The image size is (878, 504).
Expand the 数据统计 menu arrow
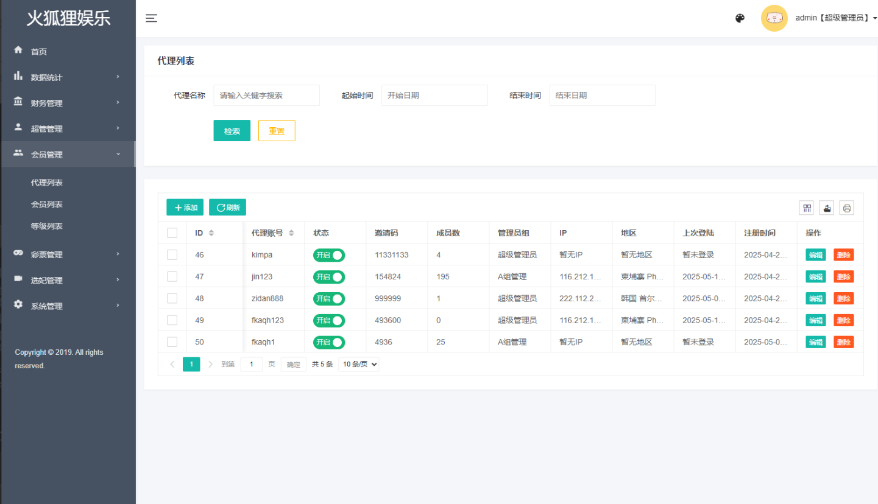point(118,77)
